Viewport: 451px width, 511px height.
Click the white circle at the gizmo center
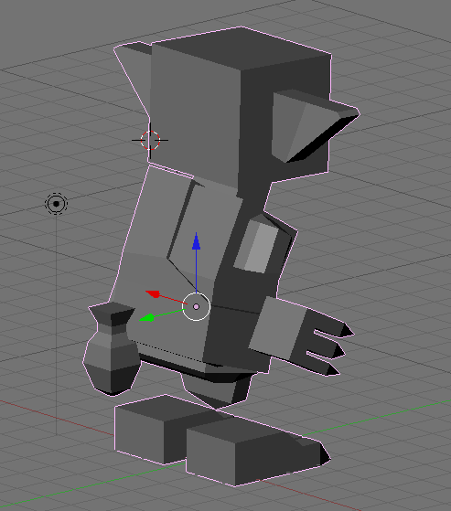(196, 306)
